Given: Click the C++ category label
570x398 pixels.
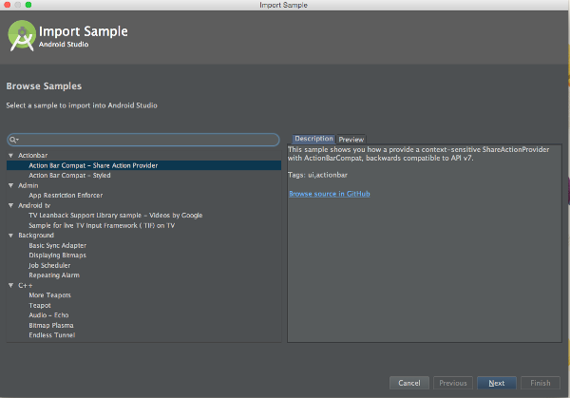Looking at the screenshot, I should coord(26,286).
